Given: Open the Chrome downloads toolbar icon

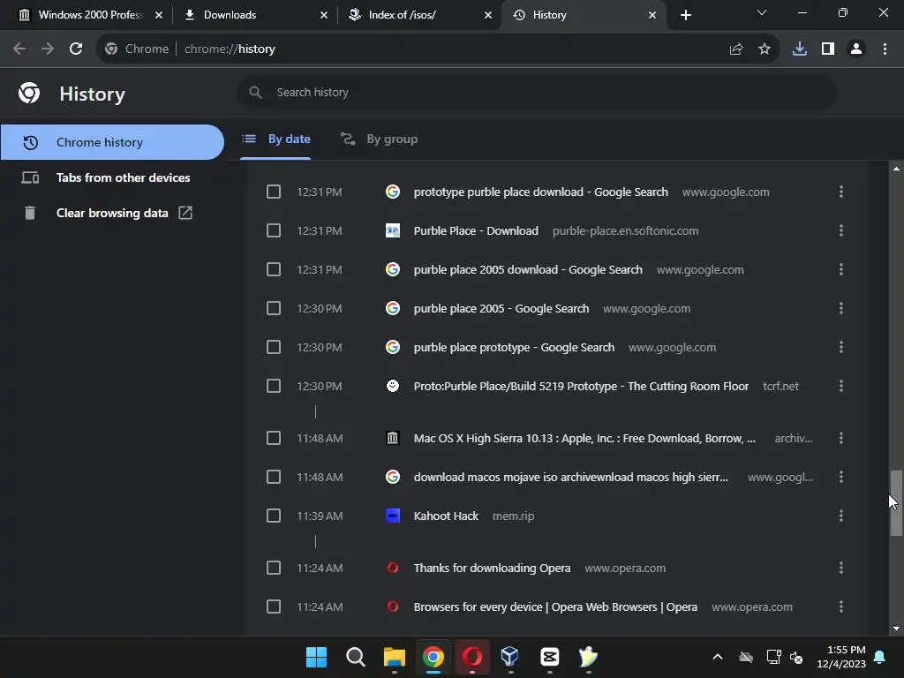Looking at the screenshot, I should [800, 49].
